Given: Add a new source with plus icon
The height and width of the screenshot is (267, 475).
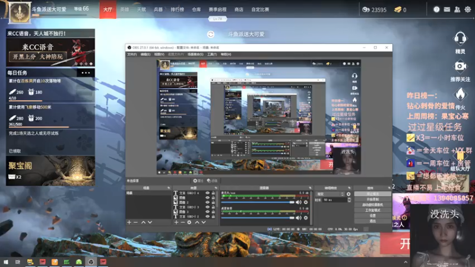Looking at the screenshot, I should click(176, 222).
